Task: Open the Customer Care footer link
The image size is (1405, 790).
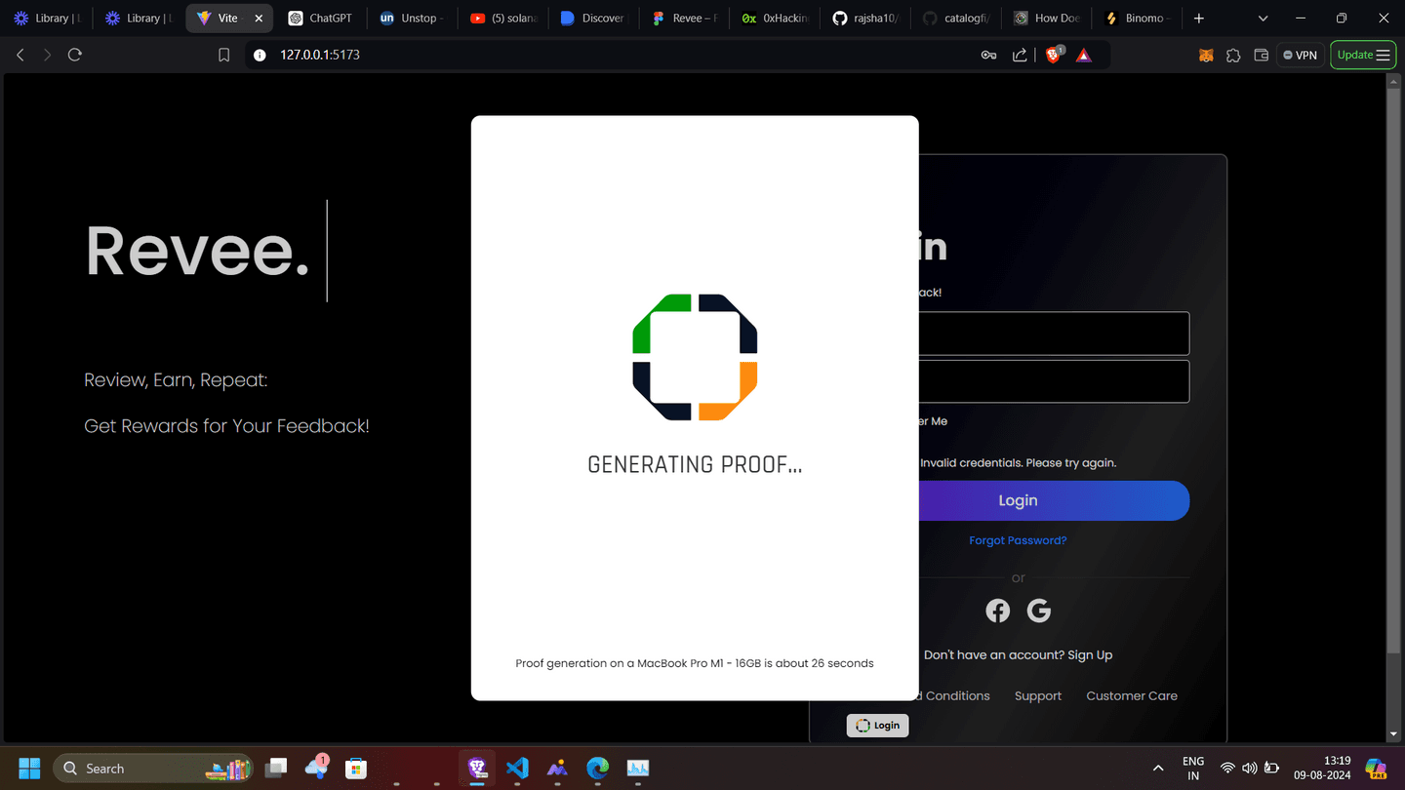Action: (1132, 696)
